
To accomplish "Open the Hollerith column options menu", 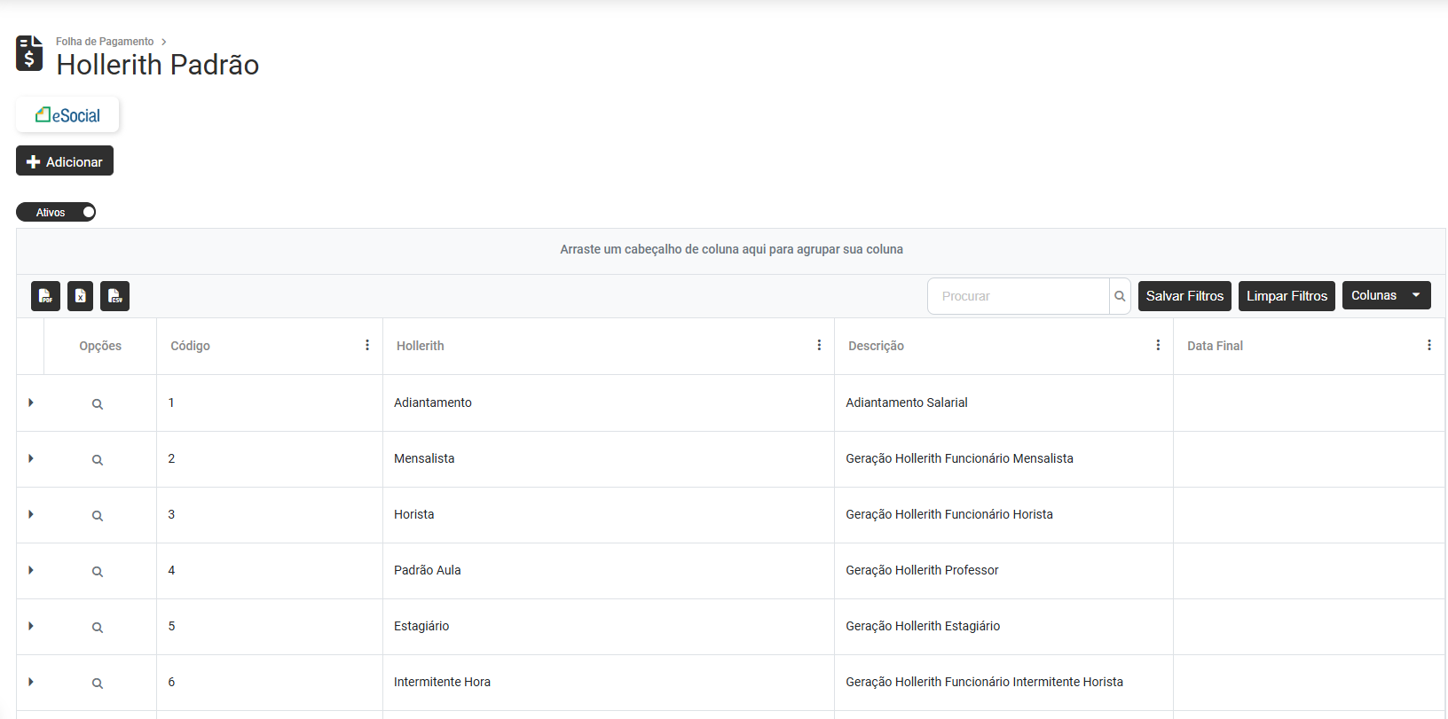I will coord(819,345).
